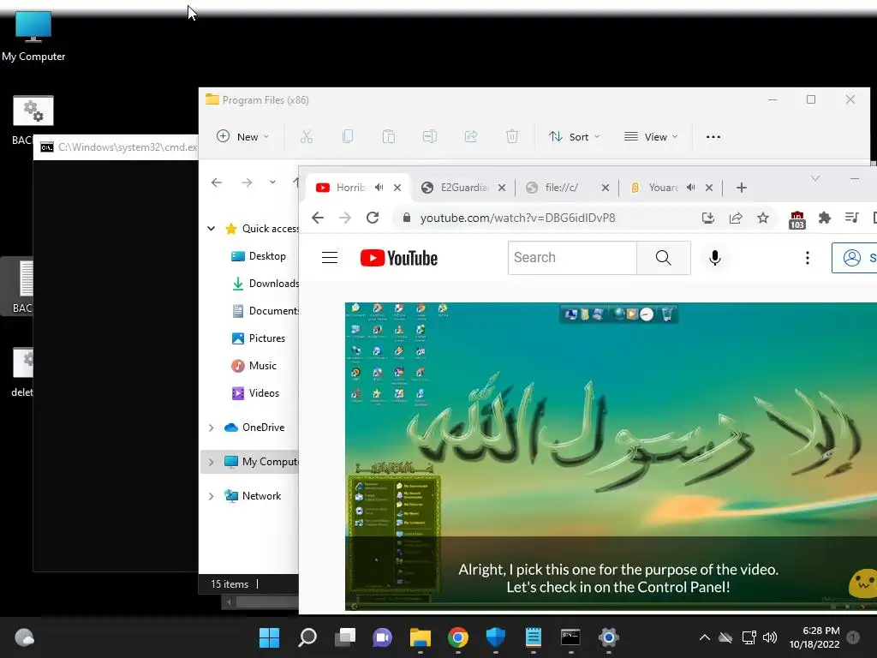Click Chrome's forward arrow button
877x658 pixels.
[x=345, y=218]
